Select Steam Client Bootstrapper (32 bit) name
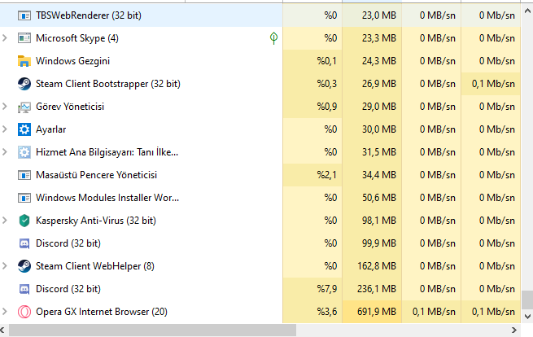Screen dimensions: 533x337 pos(108,84)
